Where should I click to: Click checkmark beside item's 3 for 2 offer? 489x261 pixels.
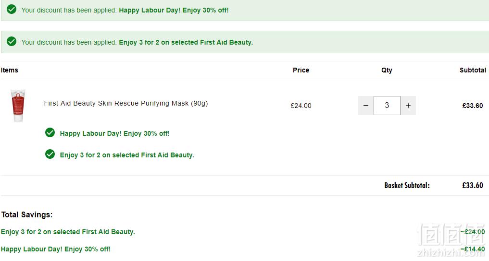coord(50,154)
